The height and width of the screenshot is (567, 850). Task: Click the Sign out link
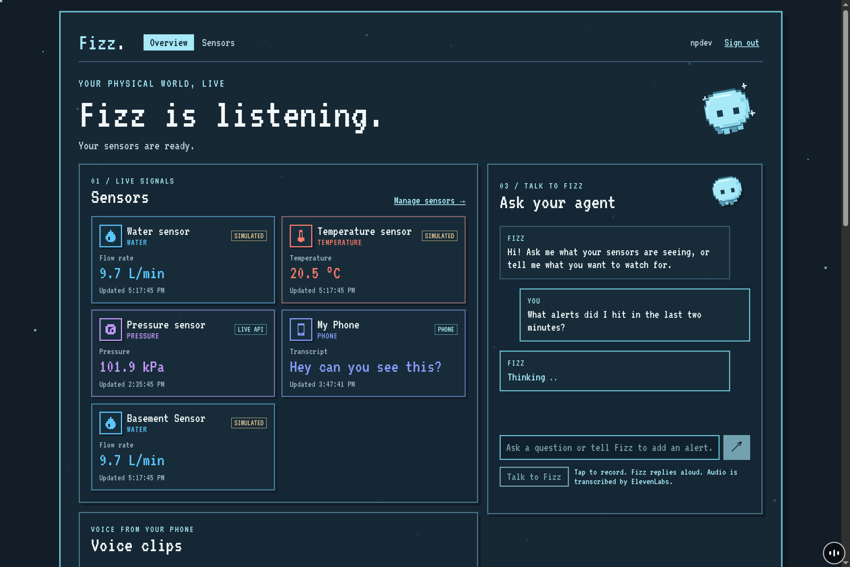pos(741,43)
